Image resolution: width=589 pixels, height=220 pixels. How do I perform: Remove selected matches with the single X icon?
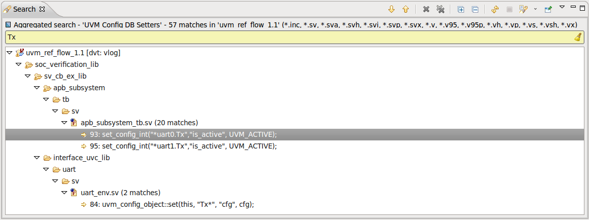(426, 9)
